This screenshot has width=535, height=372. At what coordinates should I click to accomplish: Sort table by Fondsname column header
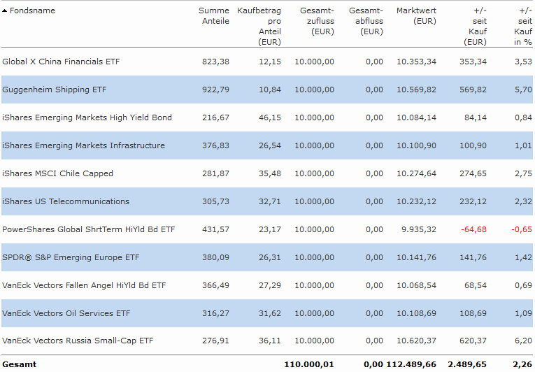[x=34, y=11]
